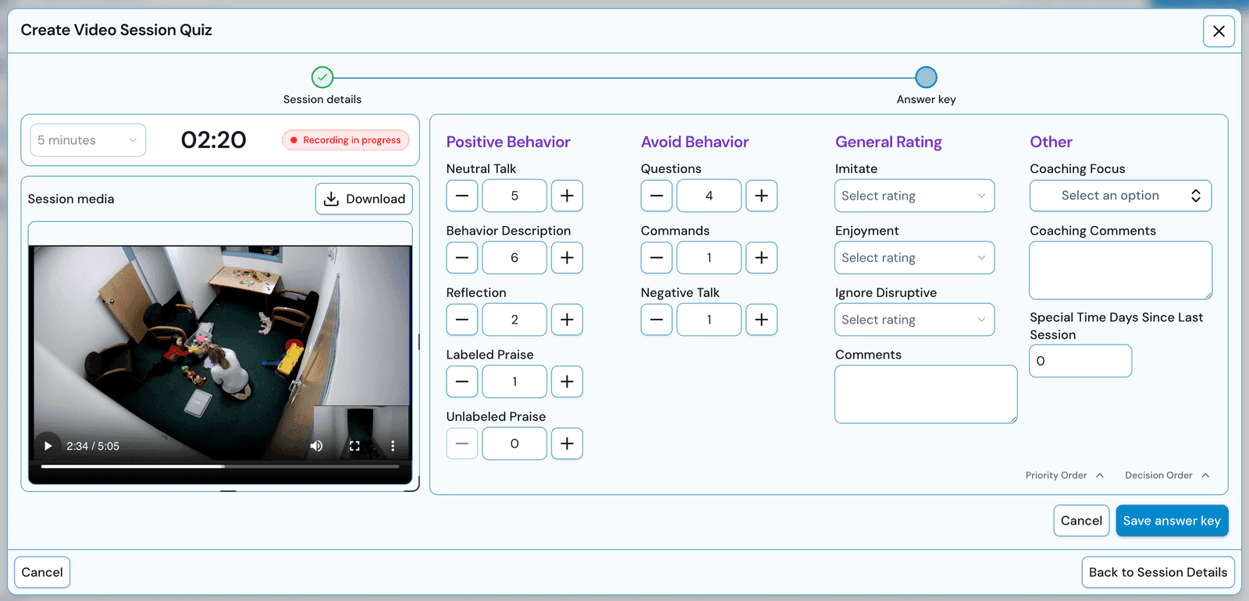
Task: Click the 02:20 timer display
Action: (x=213, y=140)
